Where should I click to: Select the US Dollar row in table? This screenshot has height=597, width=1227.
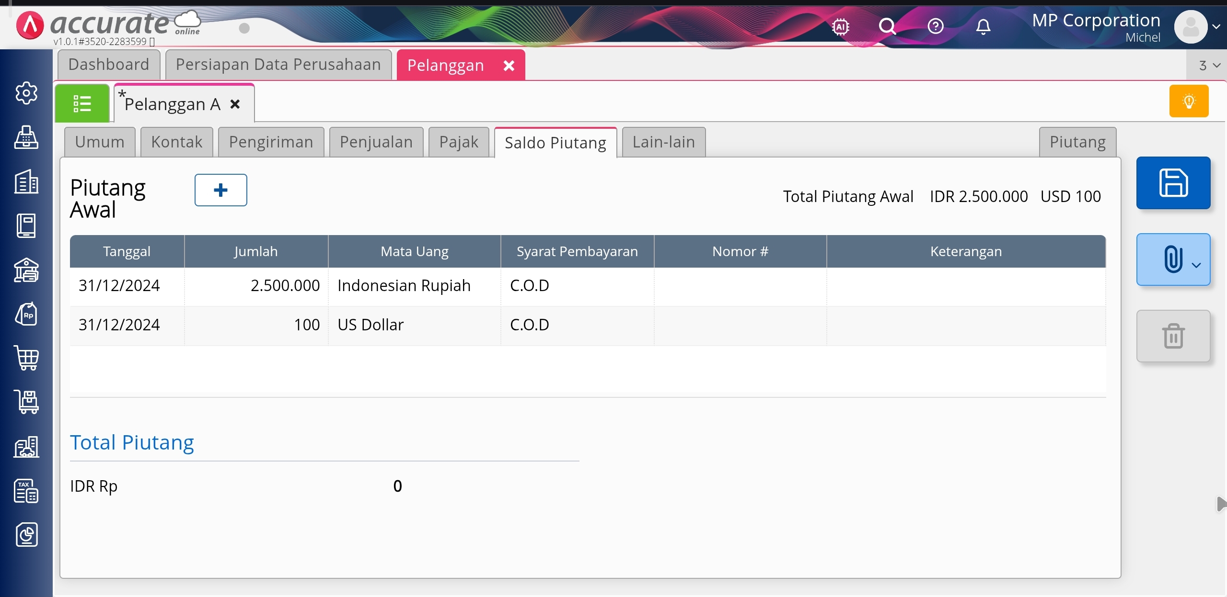[370, 325]
